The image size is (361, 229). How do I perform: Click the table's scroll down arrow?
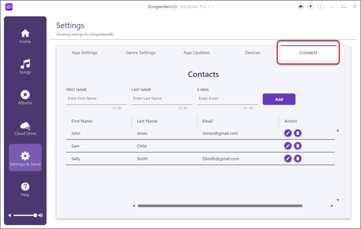click(x=337, y=200)
